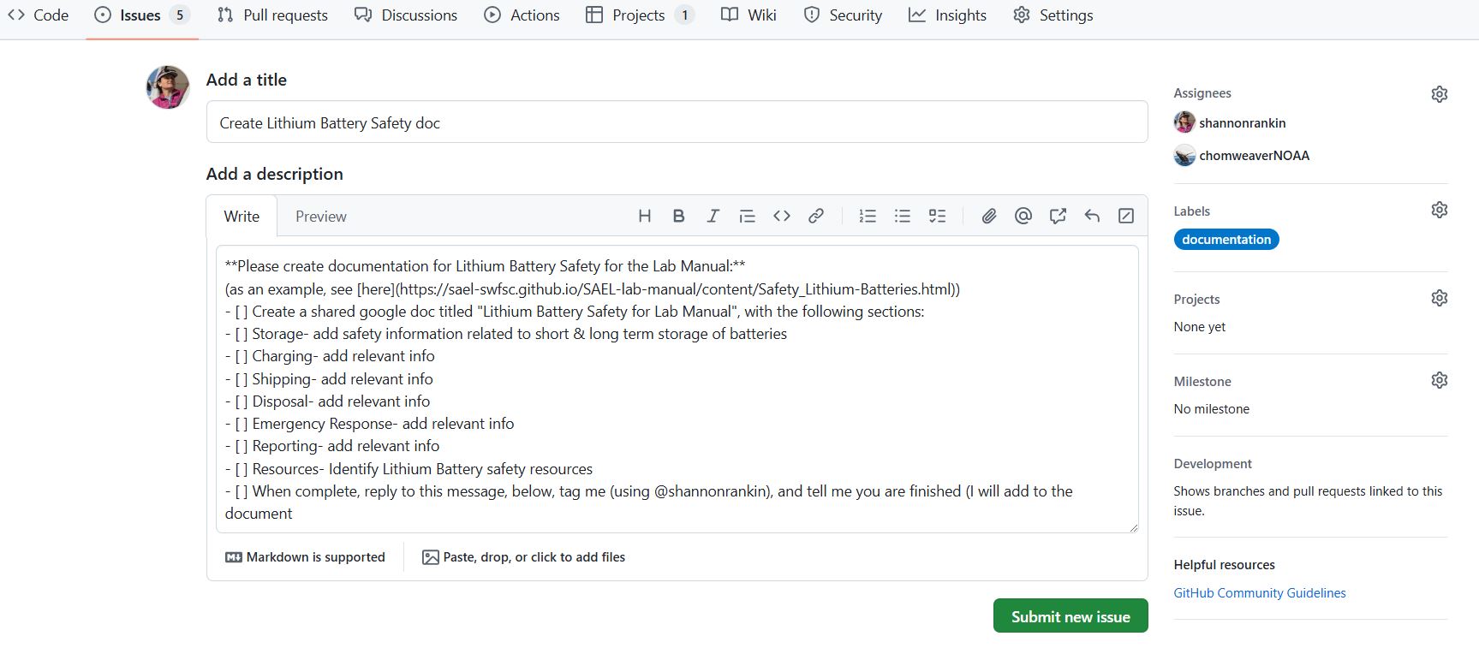Open the Projects sidebar gear menu
The image size is (1479, 648).
[1439, 298]
